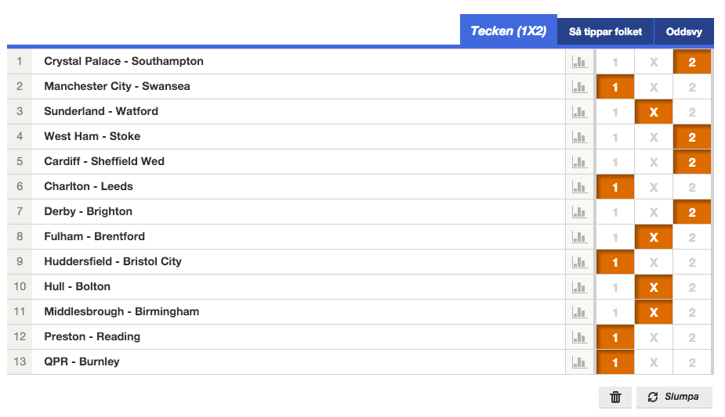
Task: Open statistics icon for Crystal Palace - Southampton
Action: point(579,62)
